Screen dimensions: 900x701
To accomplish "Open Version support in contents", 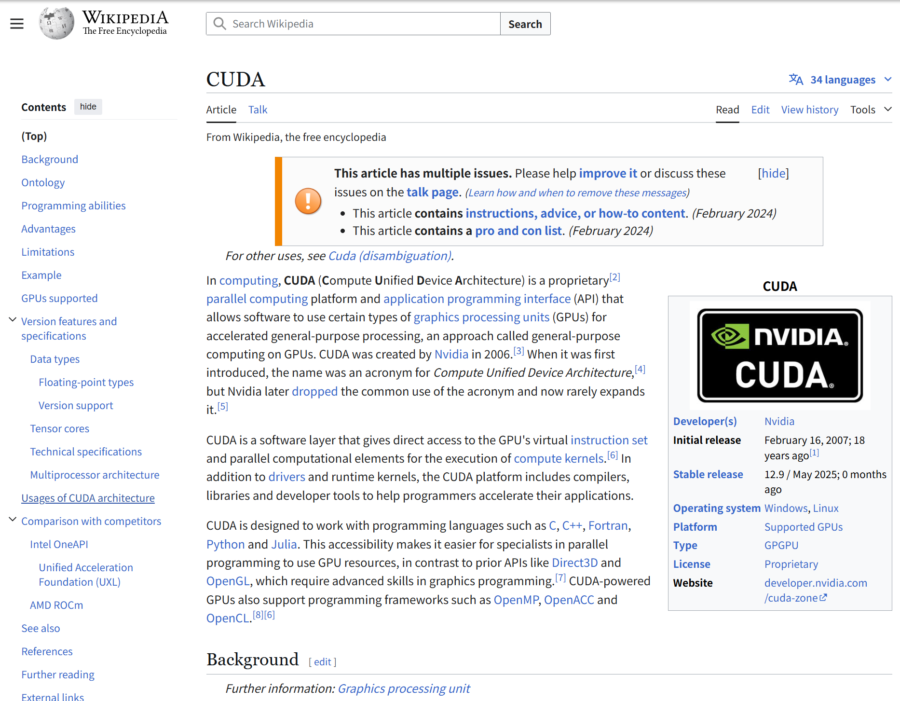I will pyautogui.click(x=76, y=405).
